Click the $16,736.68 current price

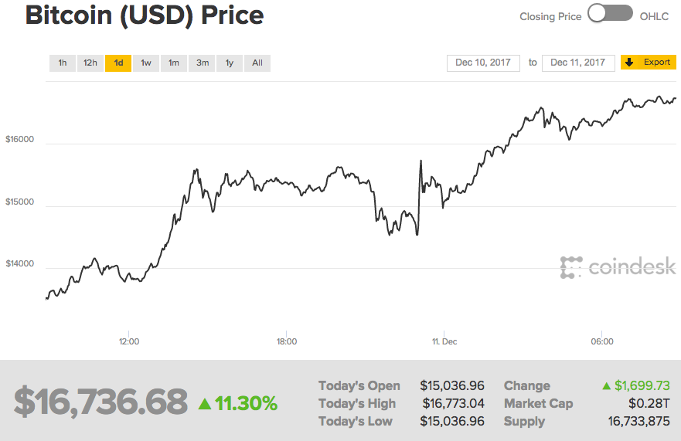coord(100,402)
